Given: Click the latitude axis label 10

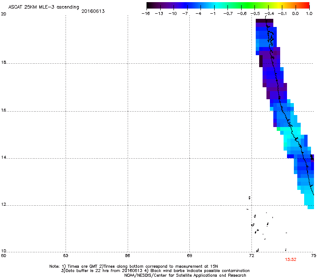Looking at the screenshot, I should click(3, 251).
